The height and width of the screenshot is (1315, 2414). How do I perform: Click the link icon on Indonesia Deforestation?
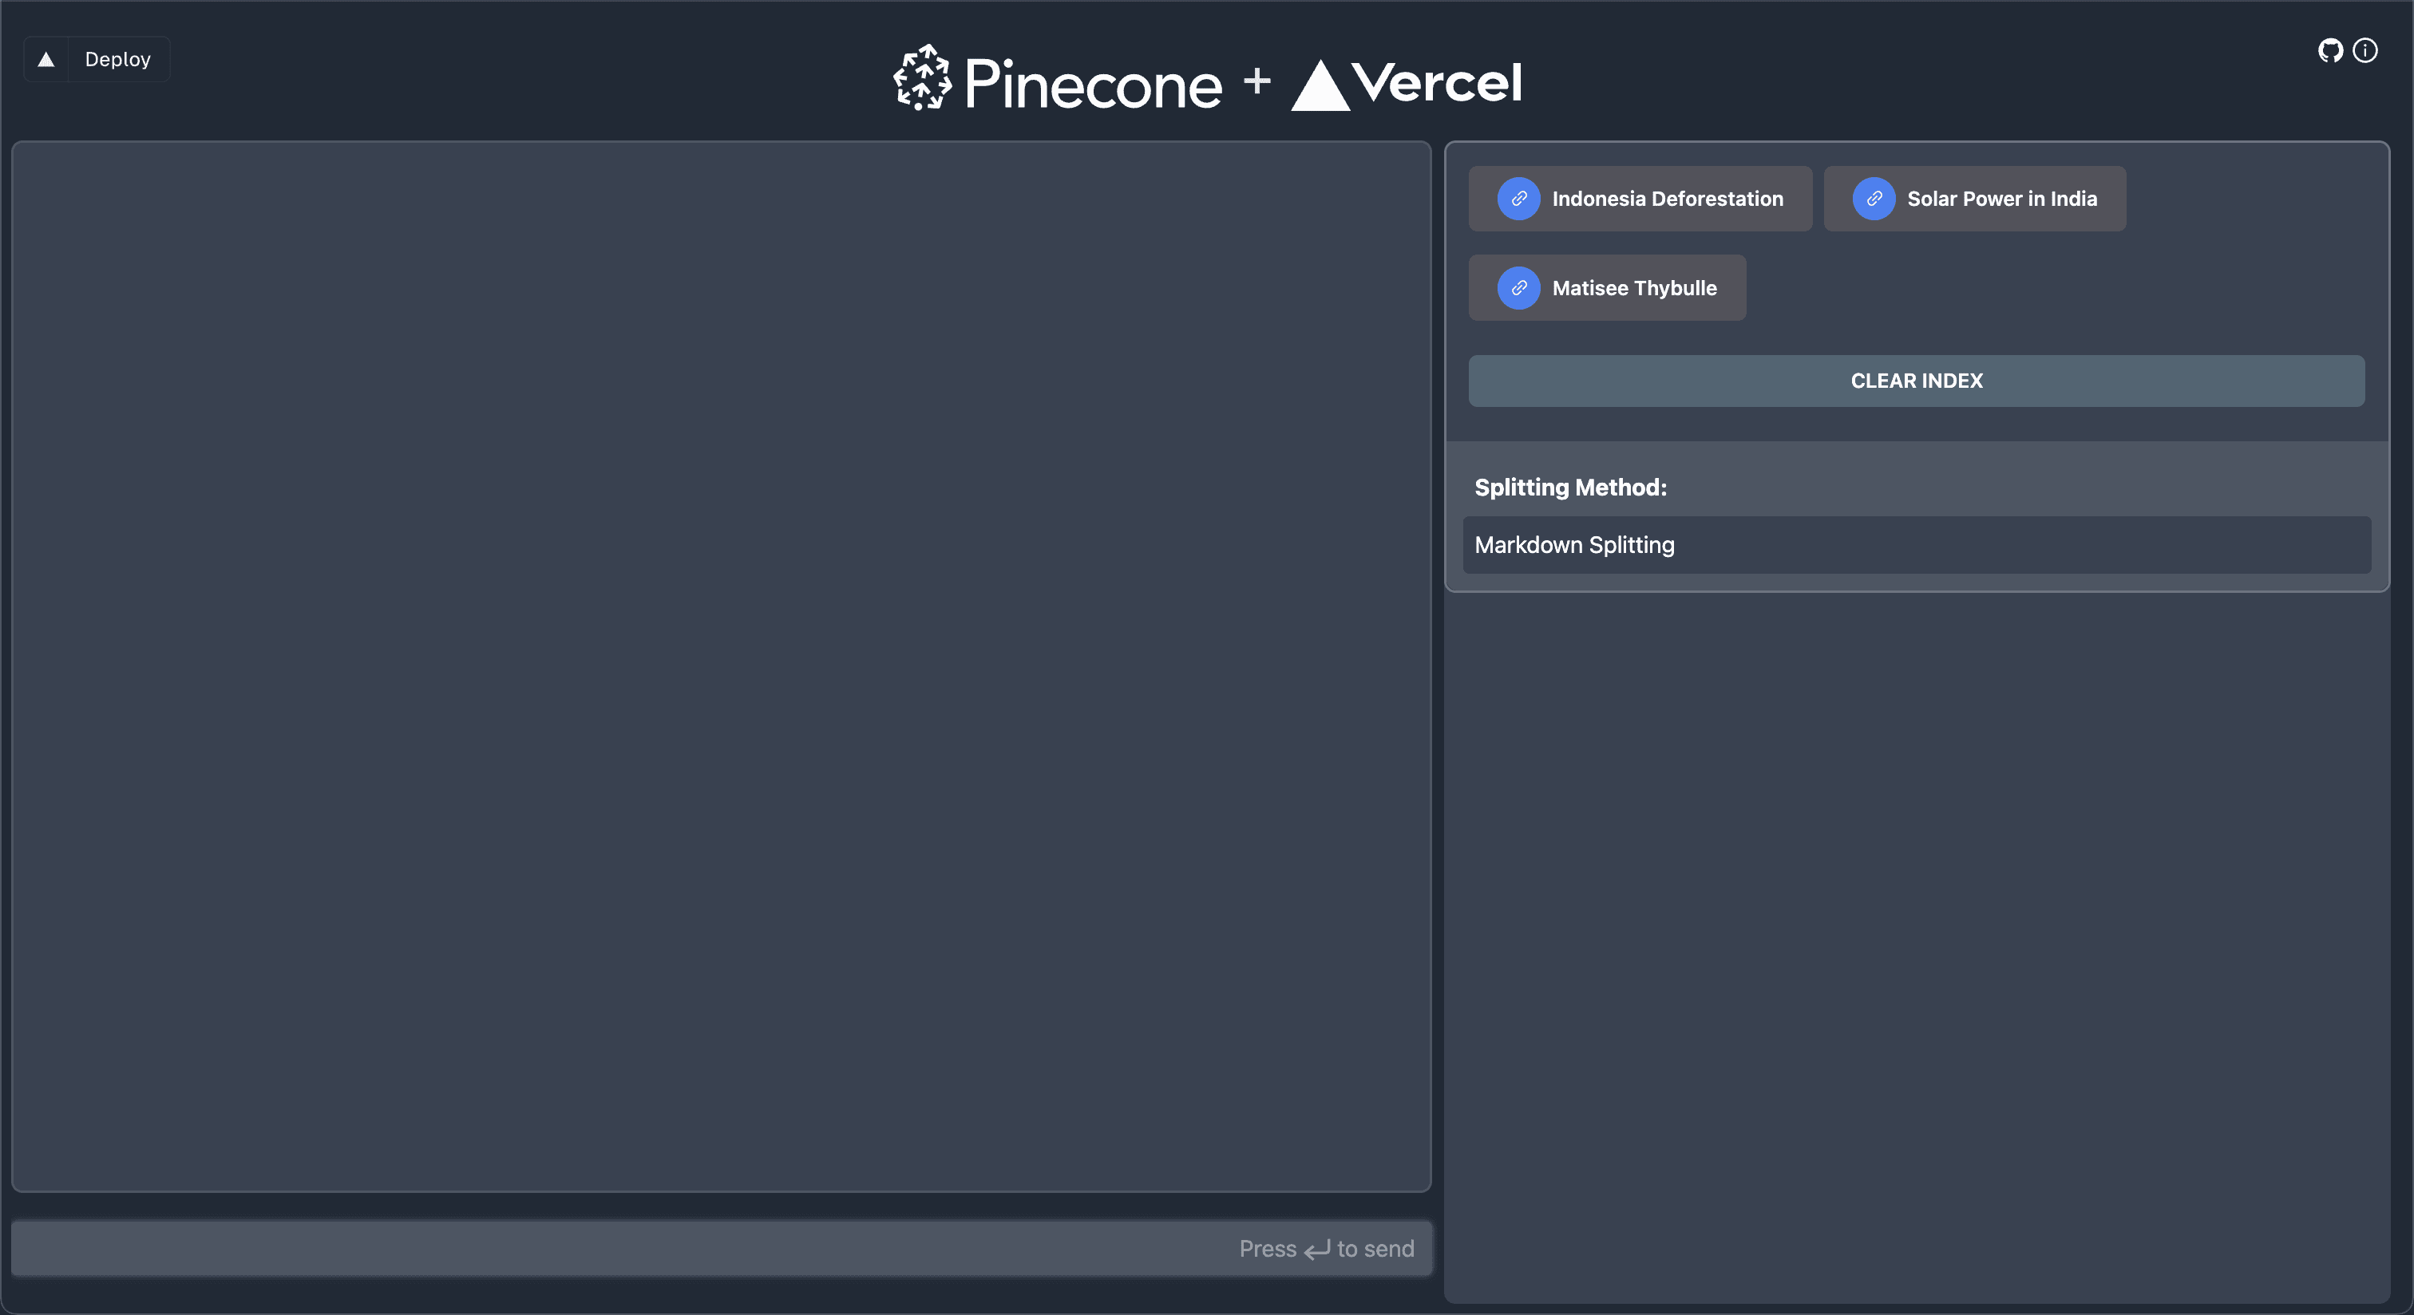point(1518,199)
